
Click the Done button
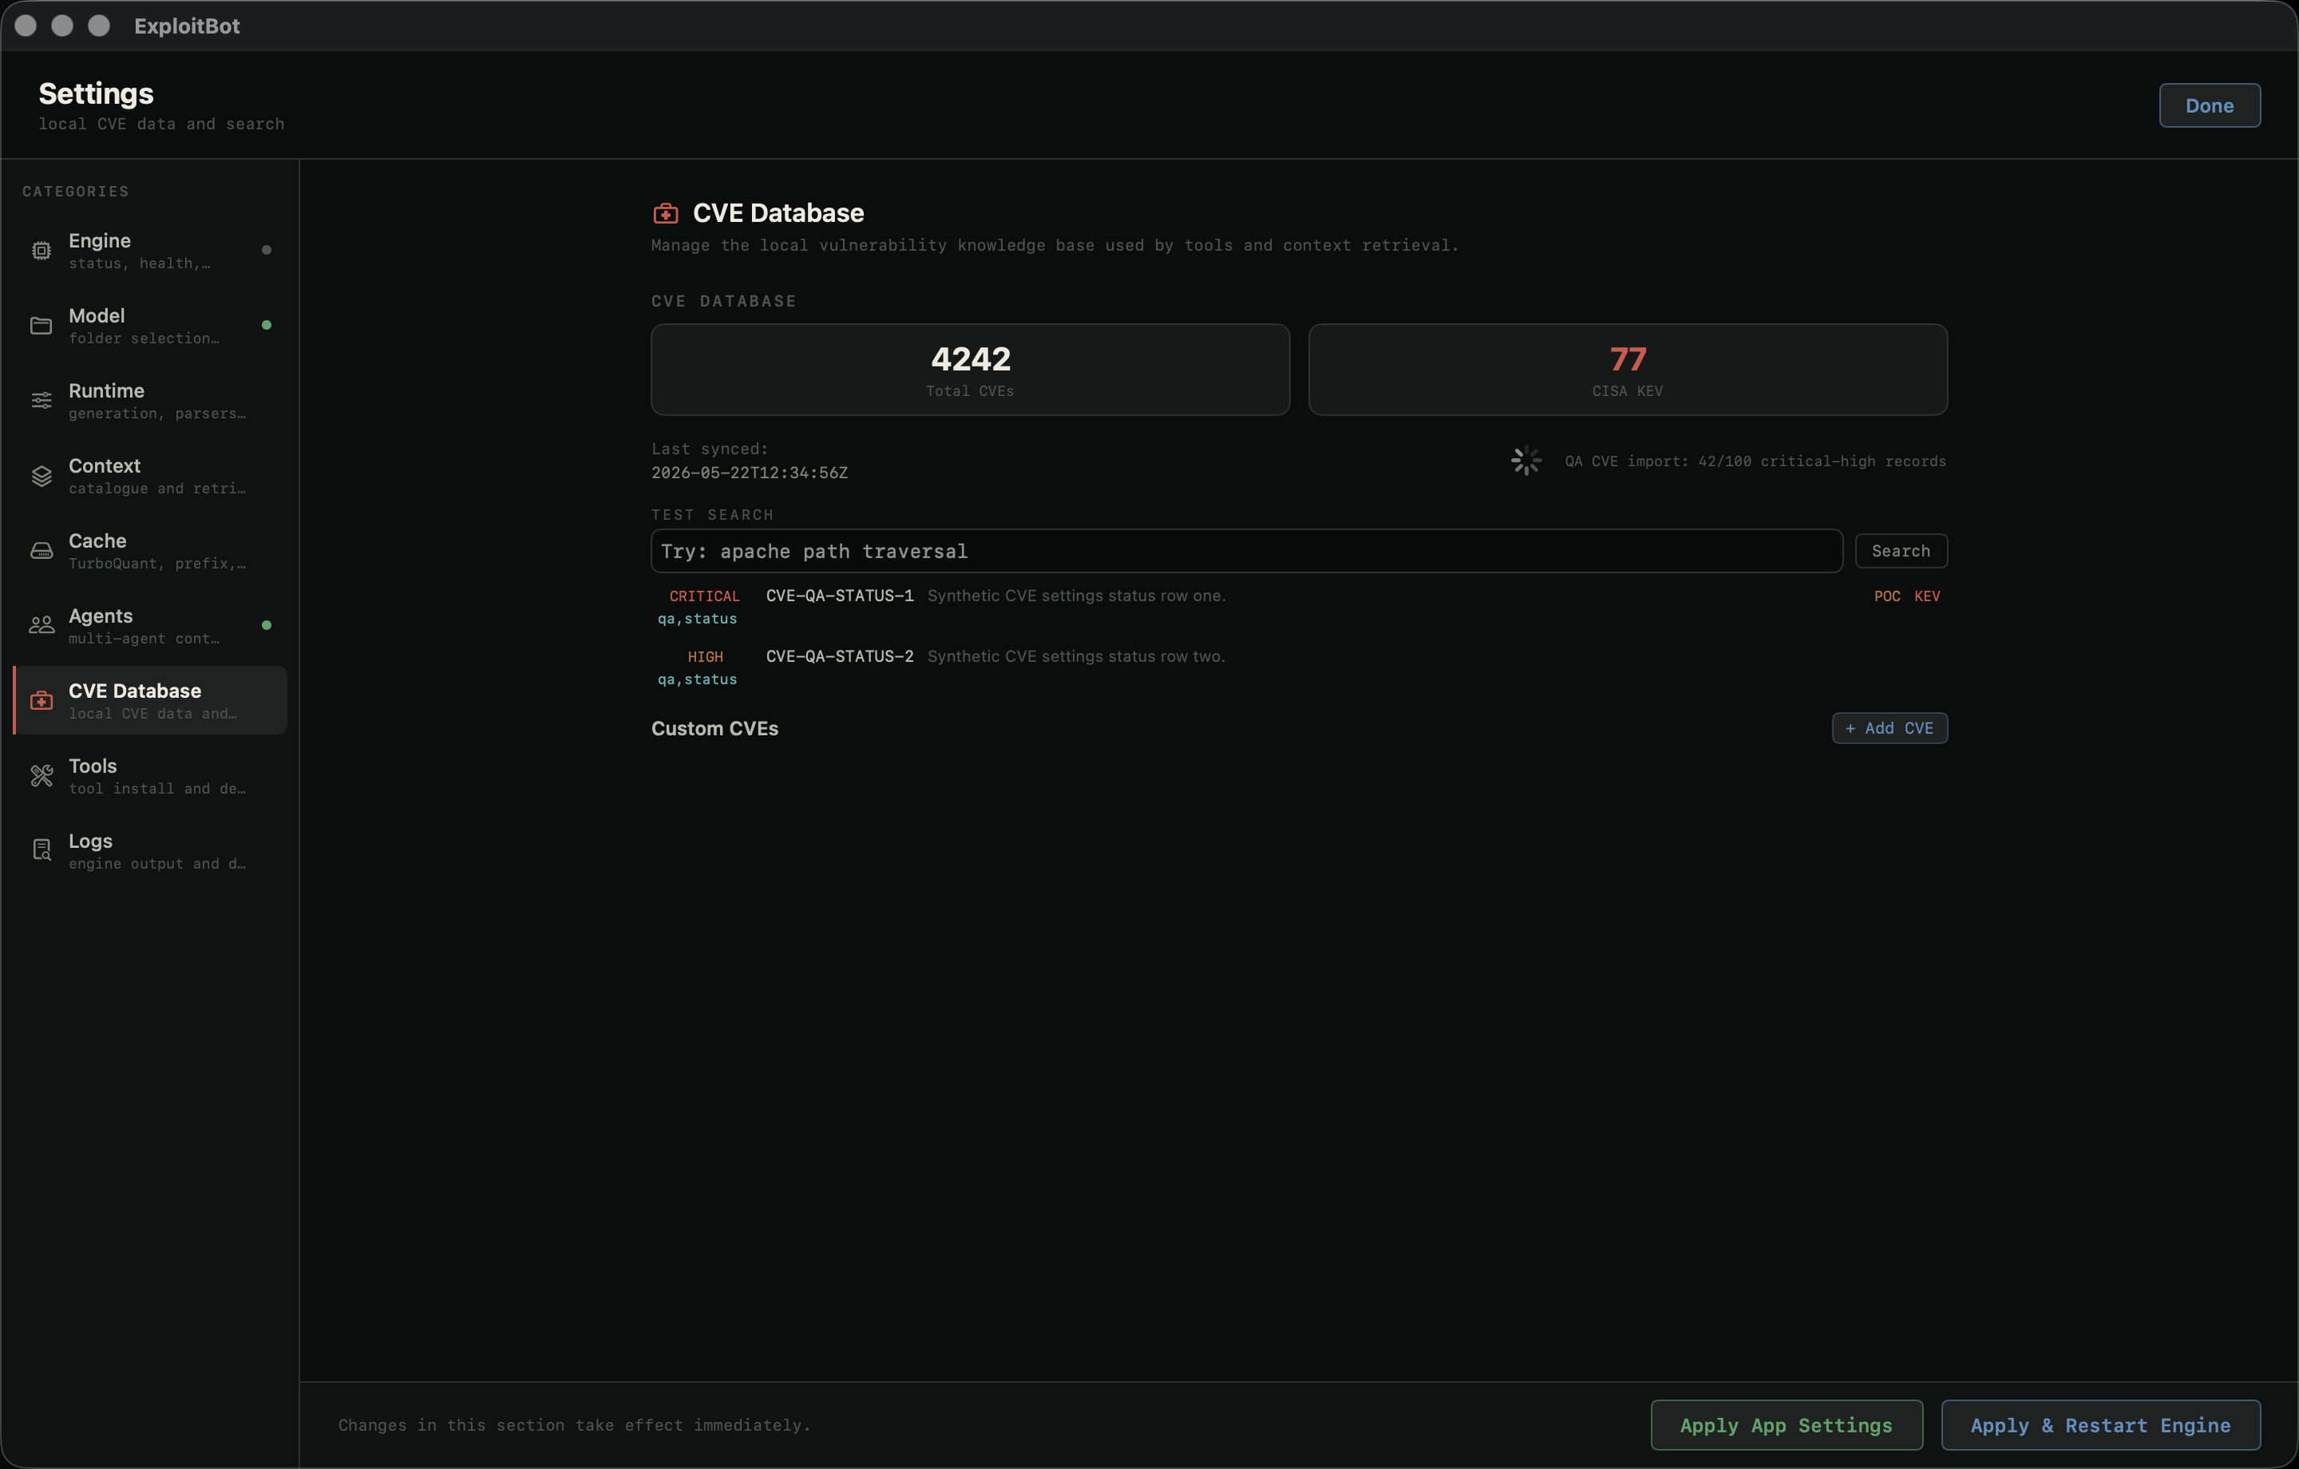pos(2210,106)
